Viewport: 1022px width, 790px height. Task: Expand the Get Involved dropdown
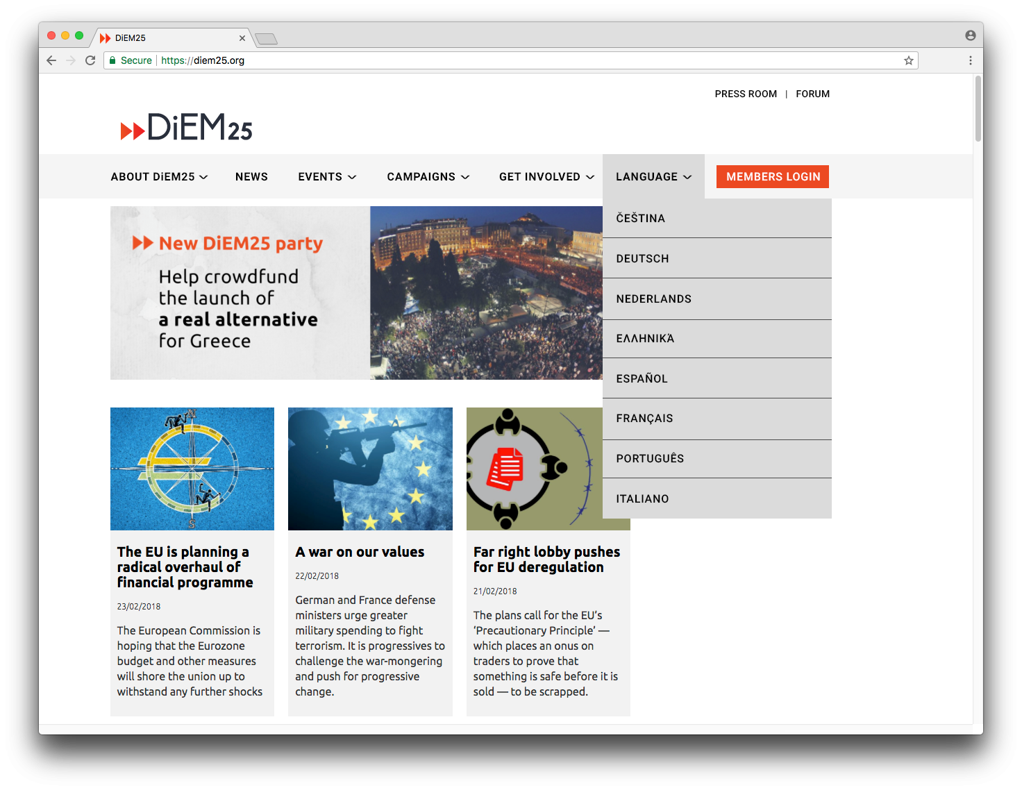[x=546, y=177]
